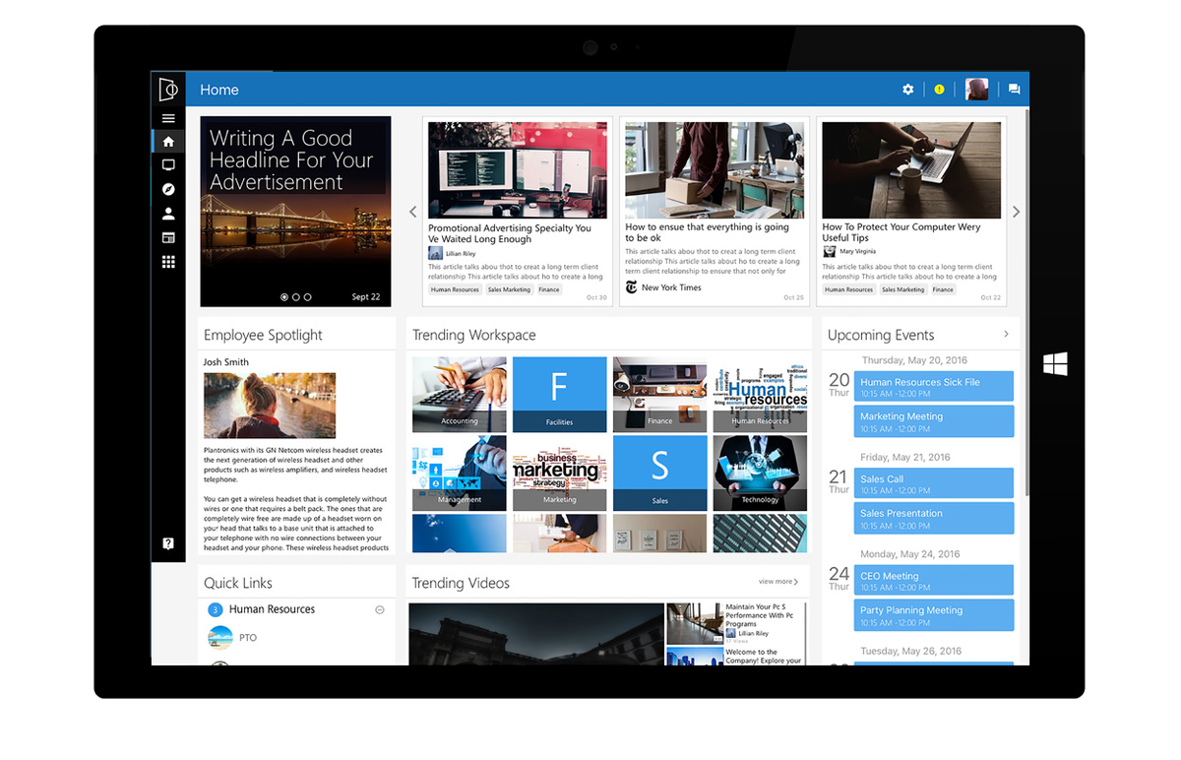Viewport: 1181px width, 760px height.
Task: Open the Human Resources Sick File event
Action: point(934,387)
